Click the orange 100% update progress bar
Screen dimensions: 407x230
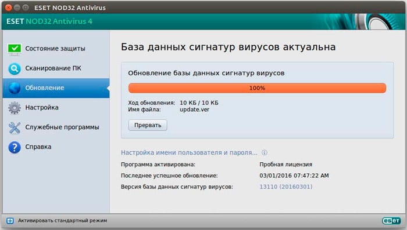coord(257,88)
